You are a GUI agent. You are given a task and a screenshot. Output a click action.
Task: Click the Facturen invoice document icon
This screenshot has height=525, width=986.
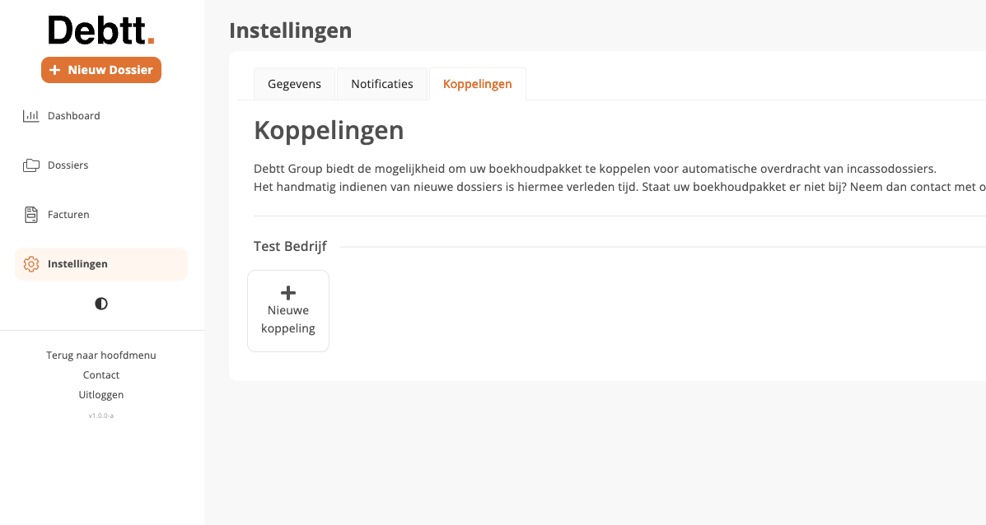click(x=30, y=215)
